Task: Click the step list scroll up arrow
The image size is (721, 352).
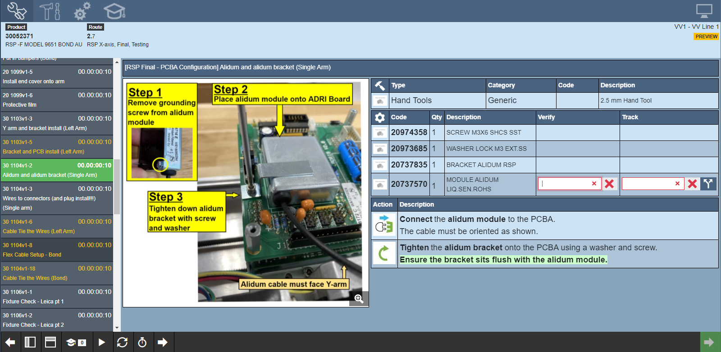Action: point(117,62)
